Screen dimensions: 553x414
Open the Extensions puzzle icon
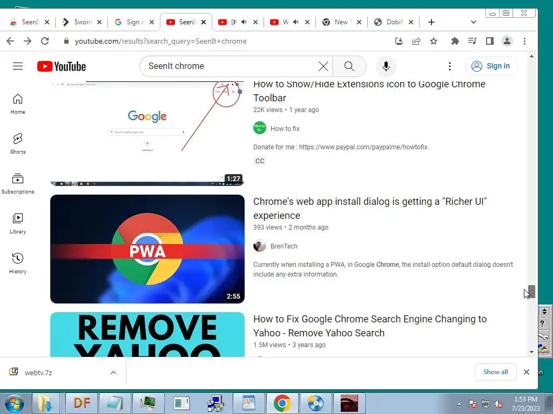coord(455,41)
